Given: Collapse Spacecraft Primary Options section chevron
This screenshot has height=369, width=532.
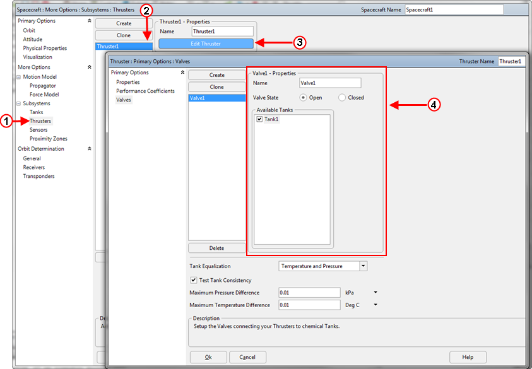Looking at the screenshot, I should point(89,21).
